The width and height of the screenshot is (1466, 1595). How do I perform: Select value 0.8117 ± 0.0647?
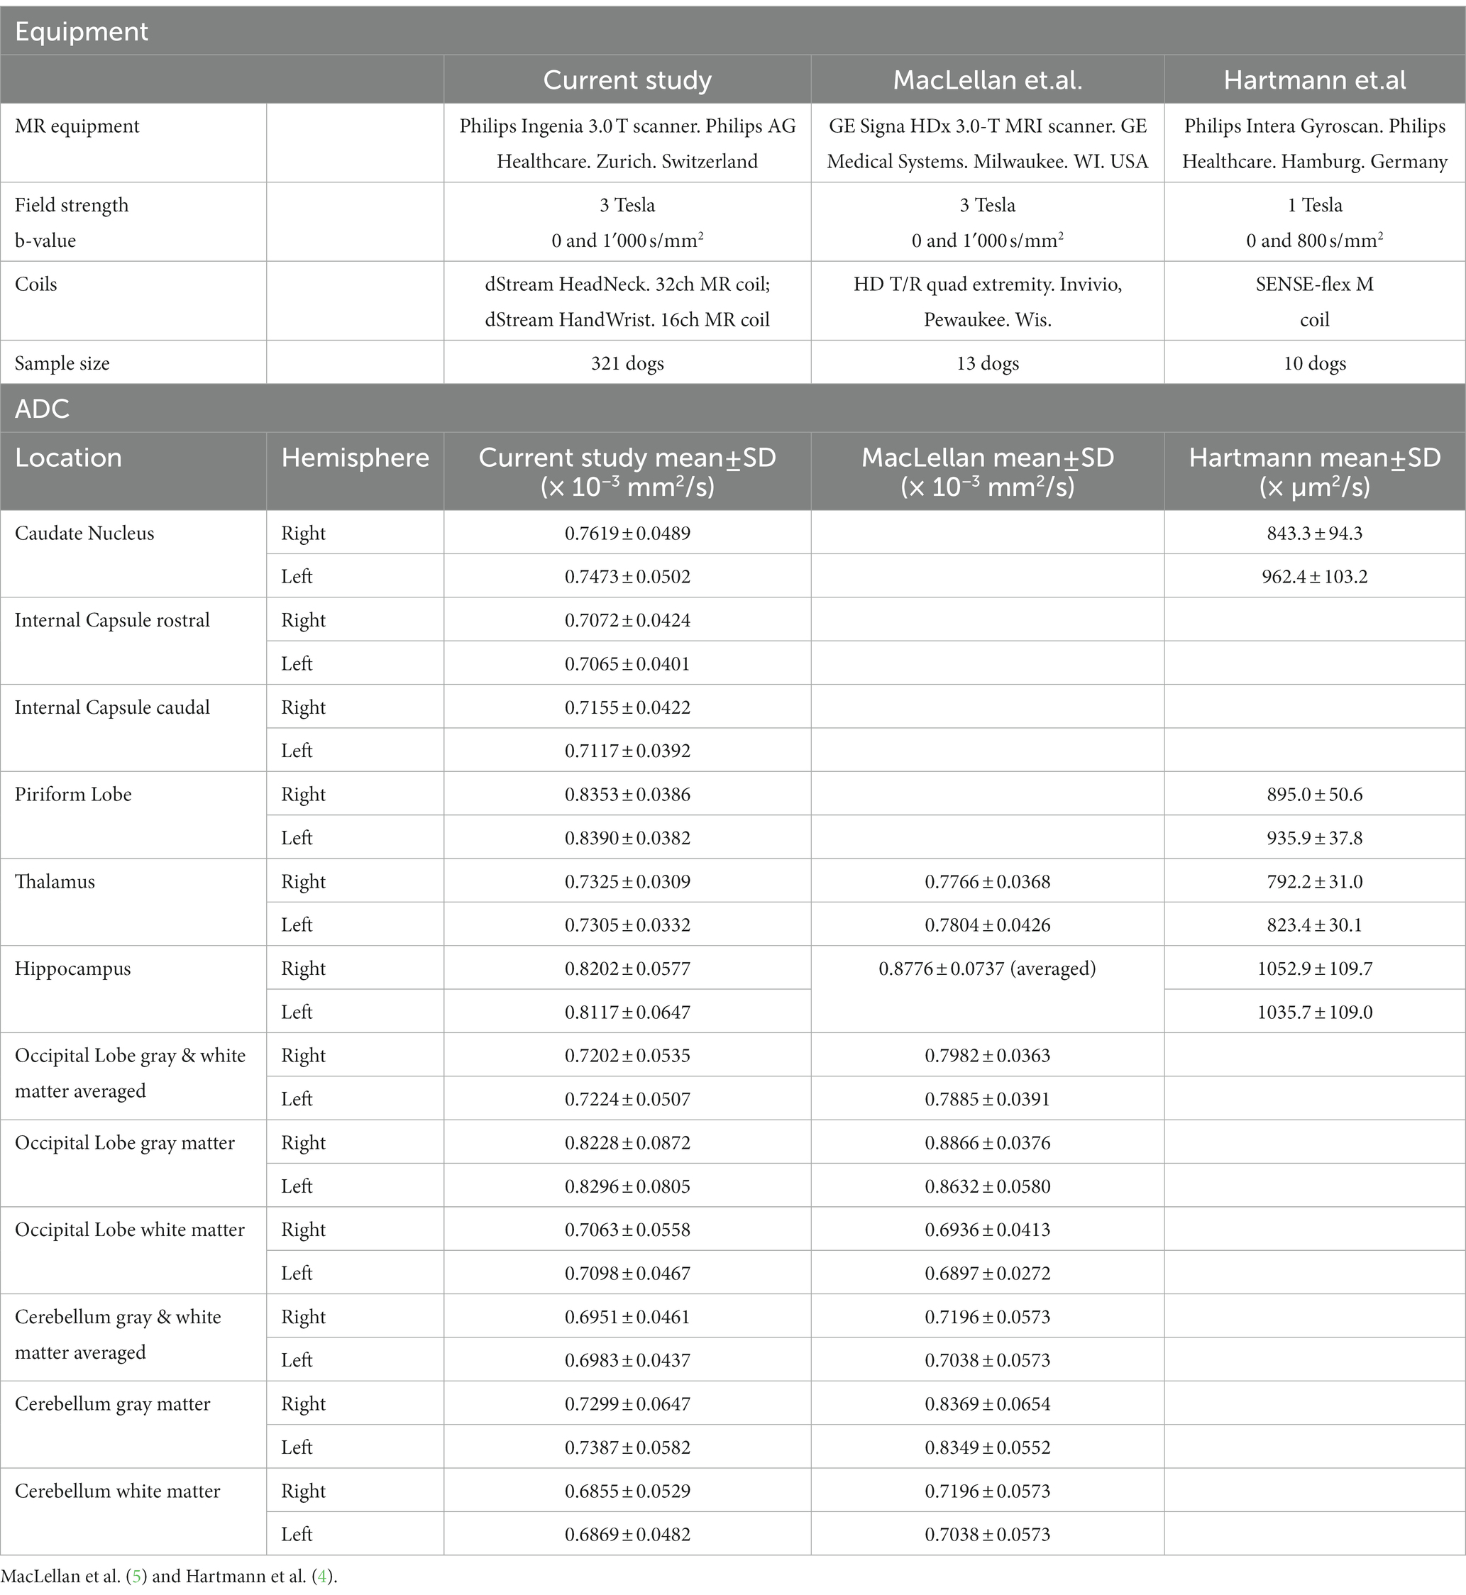[627, 1012]
